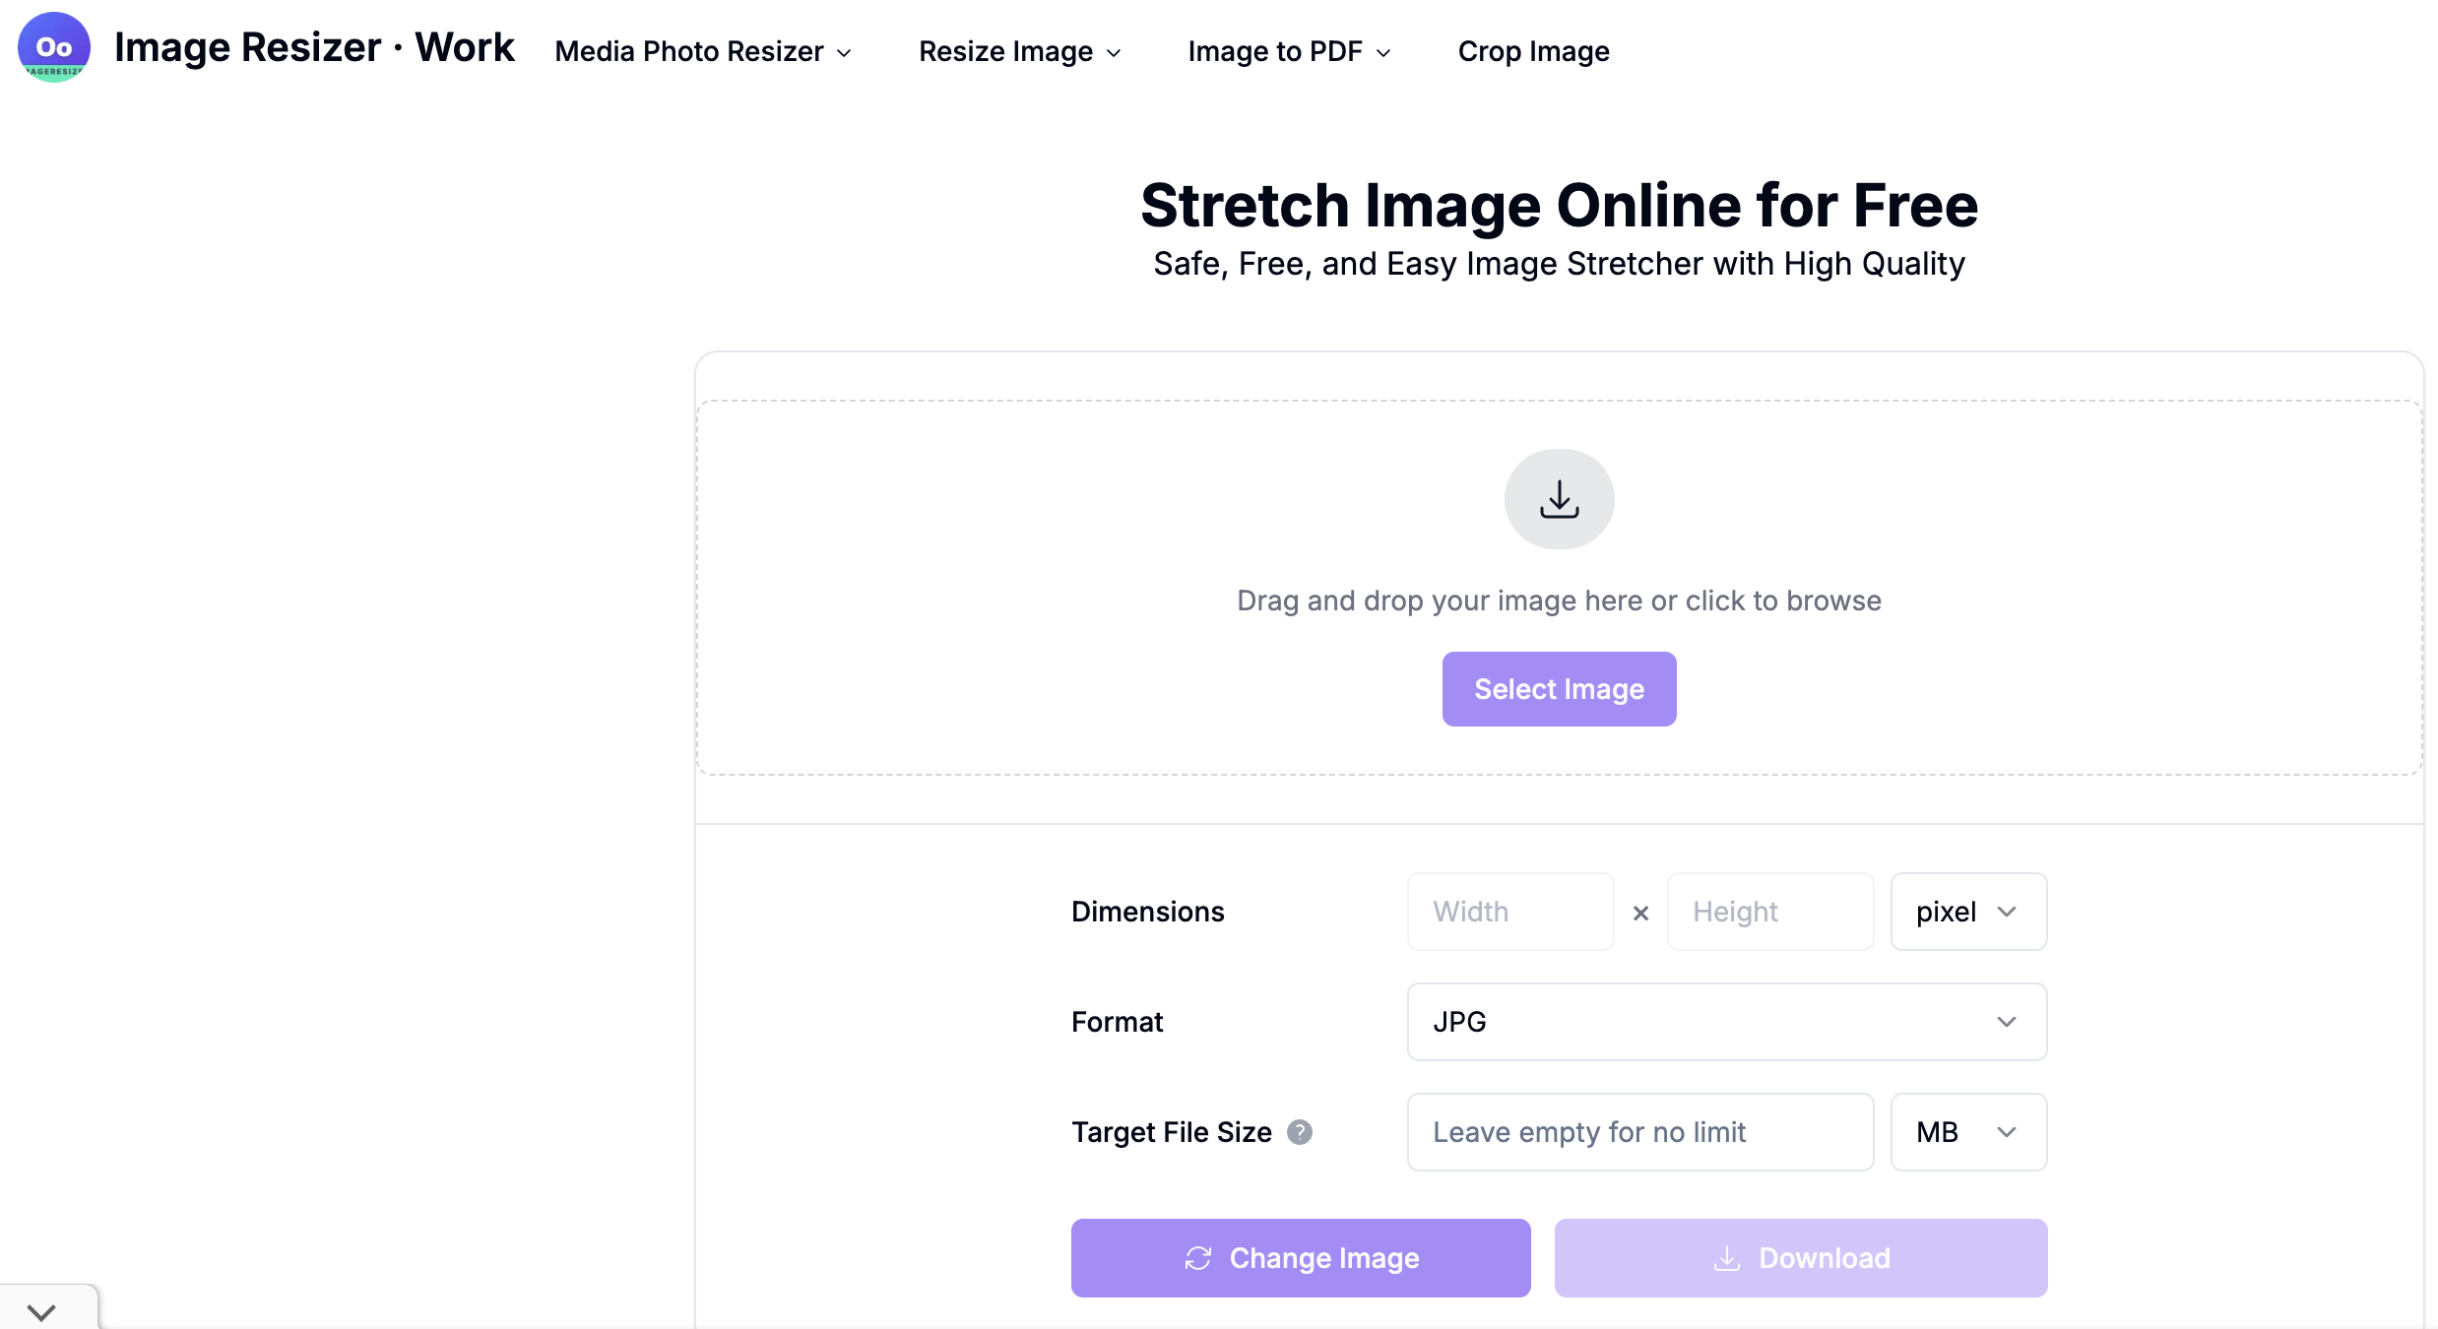The width and height of the screenshot is (2438, 1329).
Task: Focus the Height input field
Action: click(1769, 912)
